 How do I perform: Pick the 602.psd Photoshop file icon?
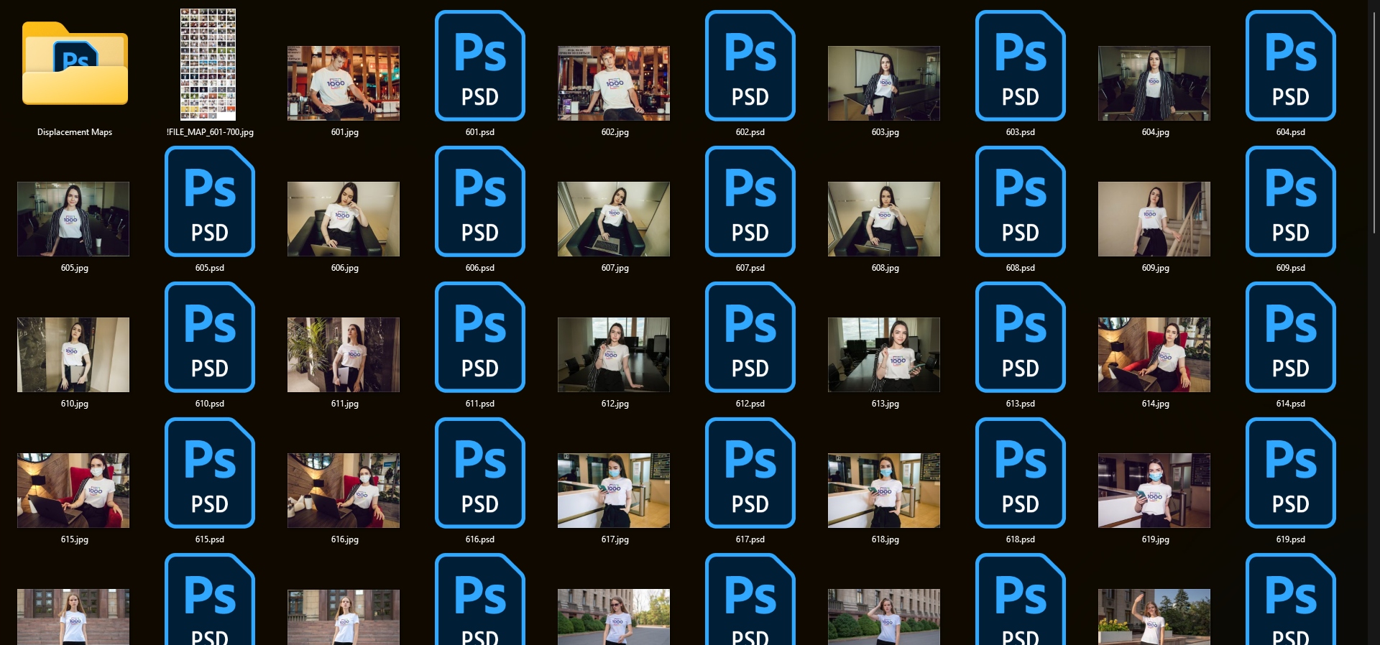[x=750, y=65]
